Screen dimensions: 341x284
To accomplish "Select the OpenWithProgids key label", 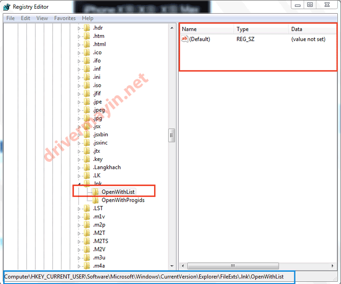I will point(123,200).
